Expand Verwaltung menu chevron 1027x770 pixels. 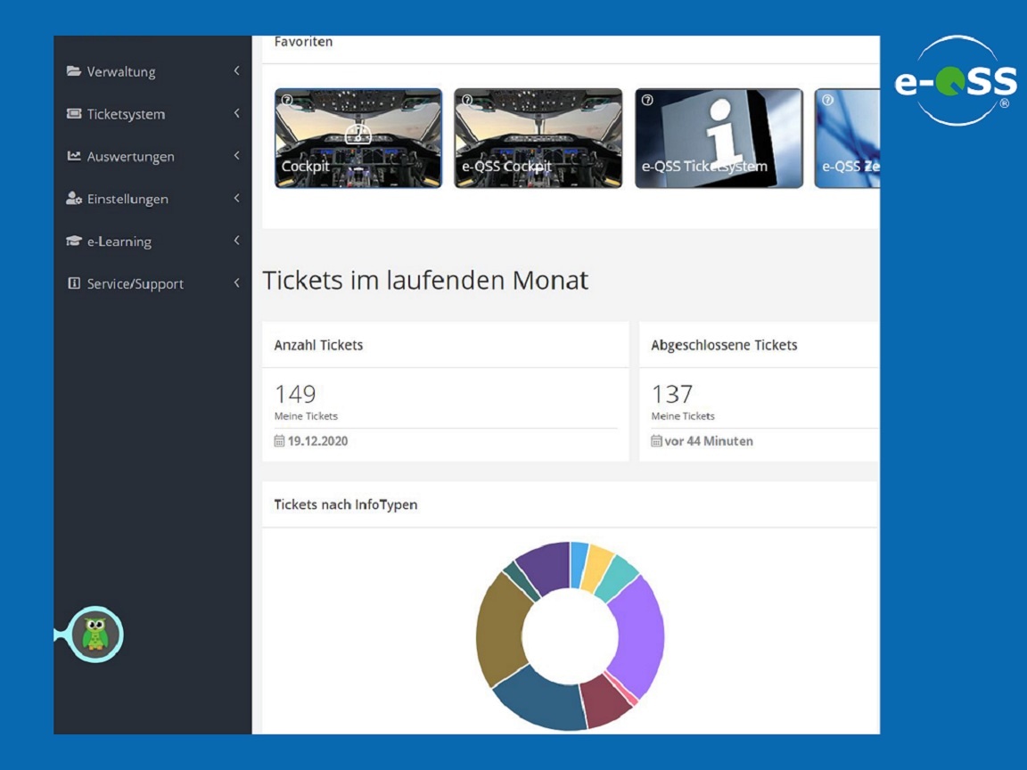pos(236,70)
